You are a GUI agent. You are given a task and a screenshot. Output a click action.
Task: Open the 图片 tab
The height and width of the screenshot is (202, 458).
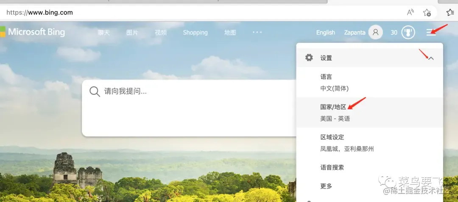(132, 33)
